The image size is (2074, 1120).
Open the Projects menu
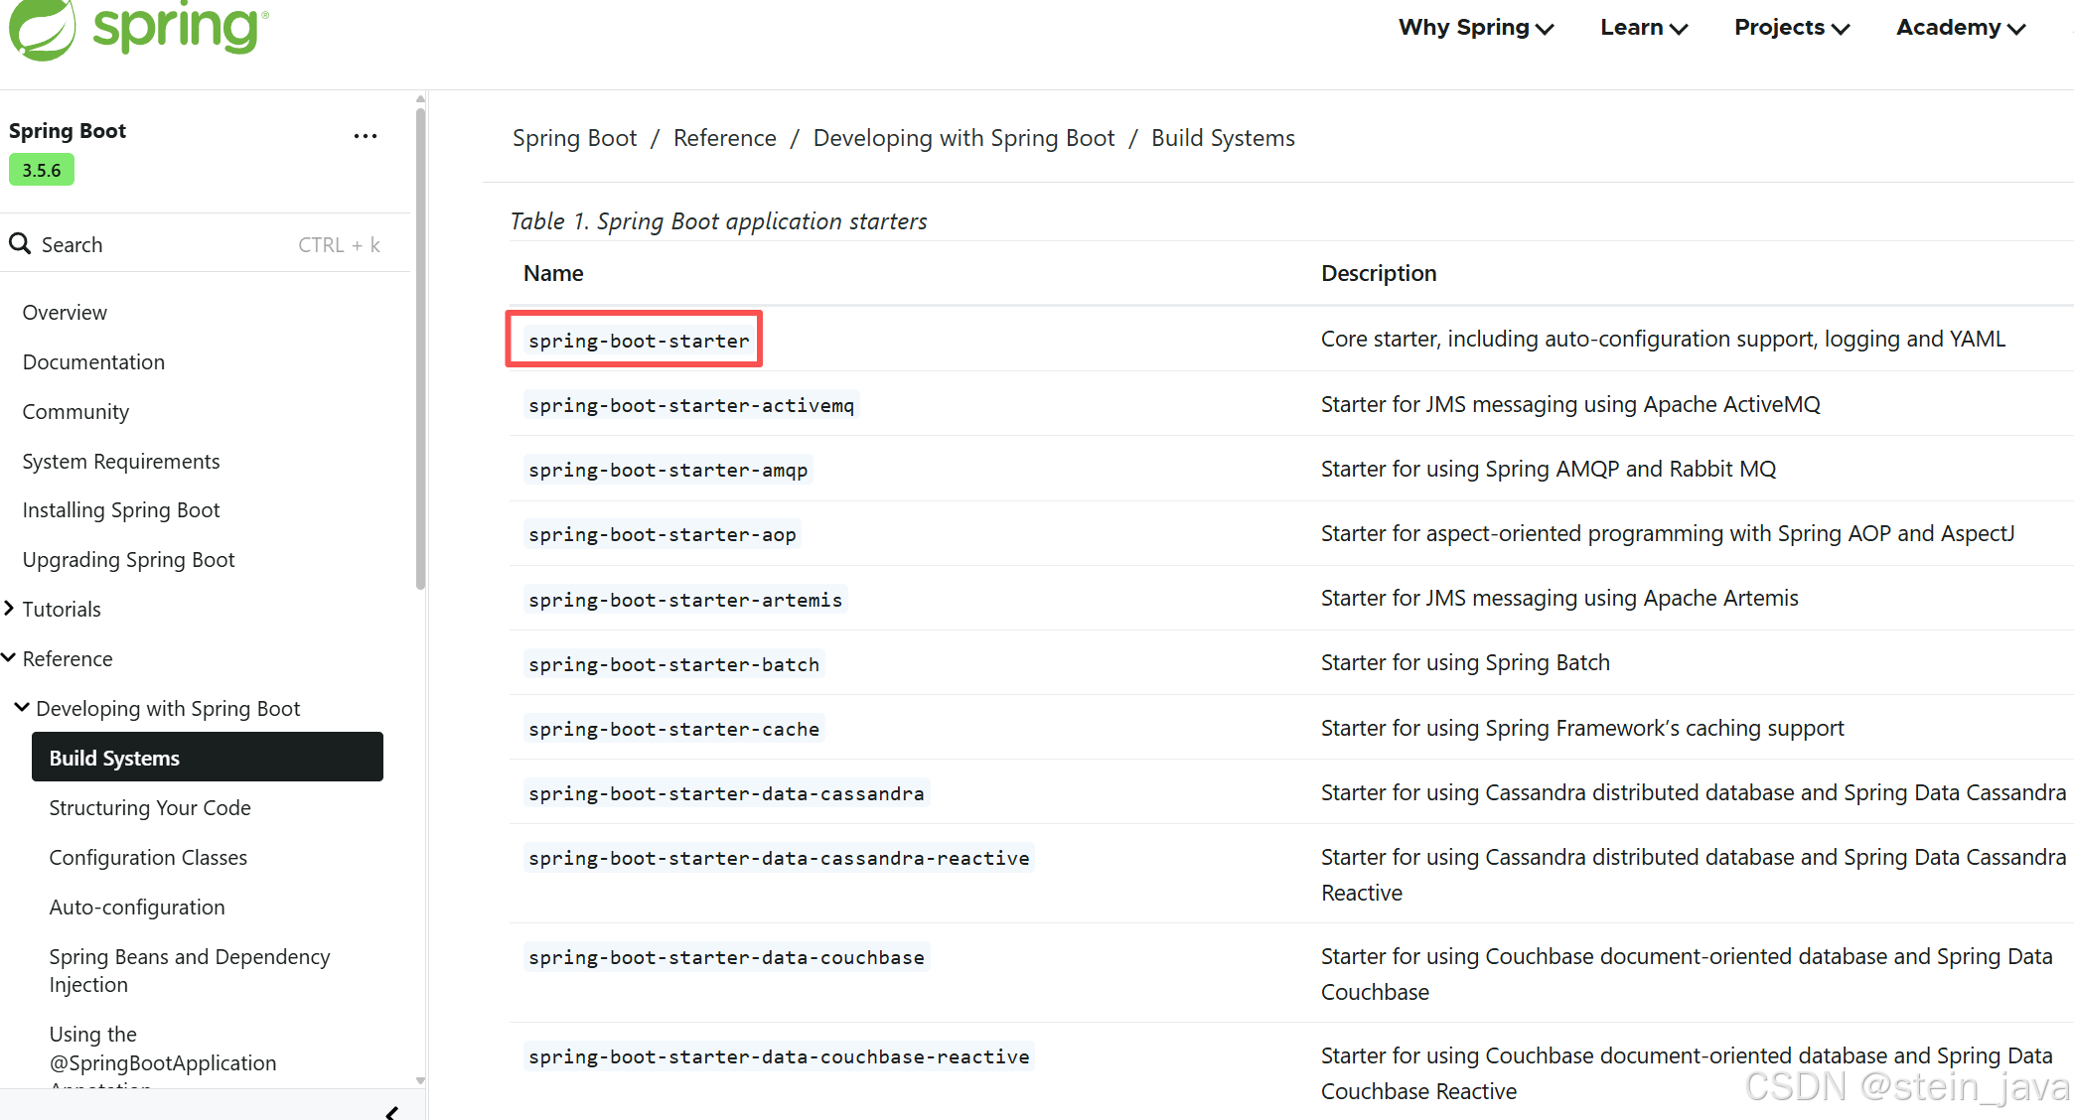1791,28
